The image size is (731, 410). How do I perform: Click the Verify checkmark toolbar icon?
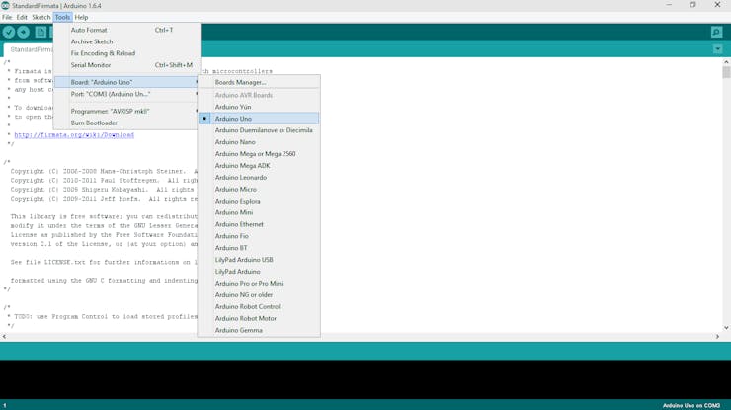pos(9,33)
